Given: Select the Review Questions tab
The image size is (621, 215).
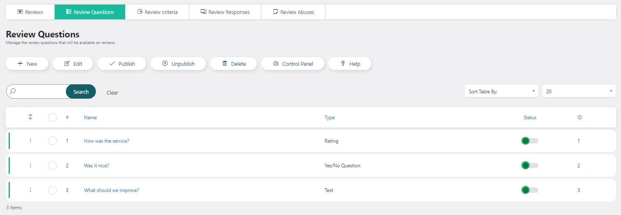Looking at the screenshot, I should pyautogui.click(x=90, y=12).
